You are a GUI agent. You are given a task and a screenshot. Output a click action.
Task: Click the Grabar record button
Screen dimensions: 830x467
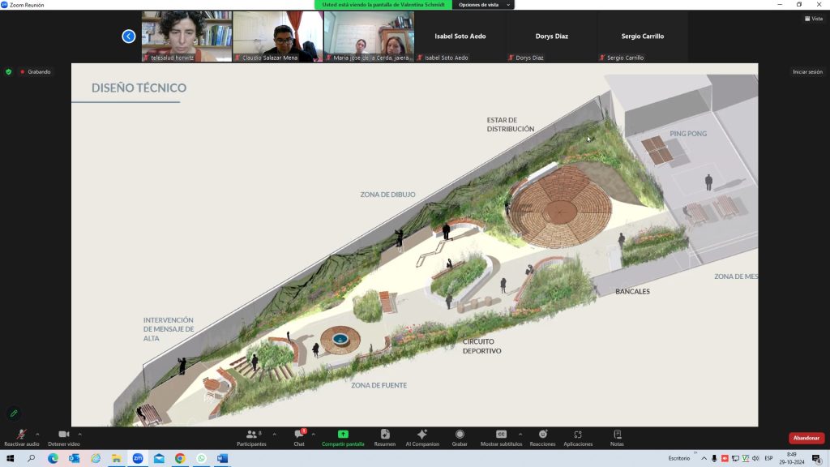[460, 437]
